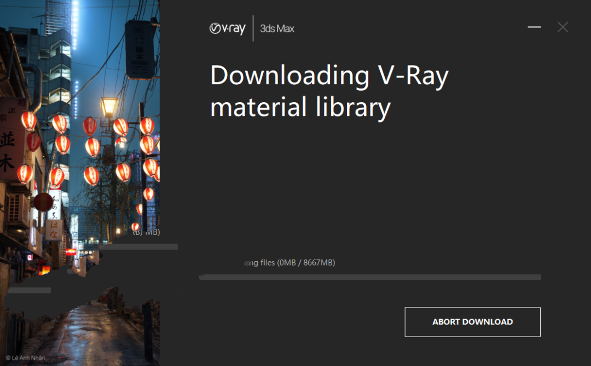Abort the material library download
Image resolution: width=591 pixels, height=366 pixels.
click(x=473, y=322)
